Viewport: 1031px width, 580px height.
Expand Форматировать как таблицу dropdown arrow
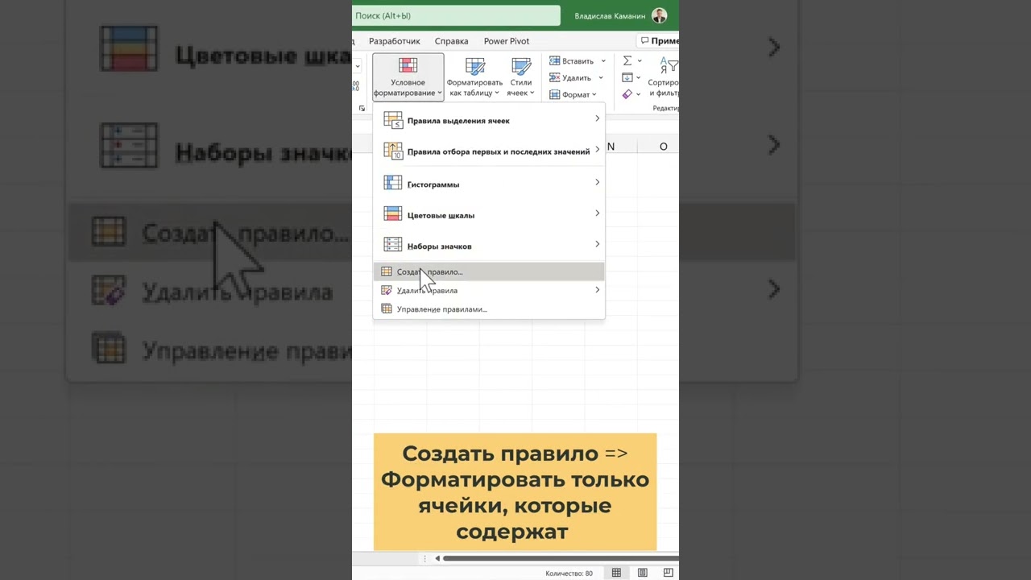tap(497, 93)
